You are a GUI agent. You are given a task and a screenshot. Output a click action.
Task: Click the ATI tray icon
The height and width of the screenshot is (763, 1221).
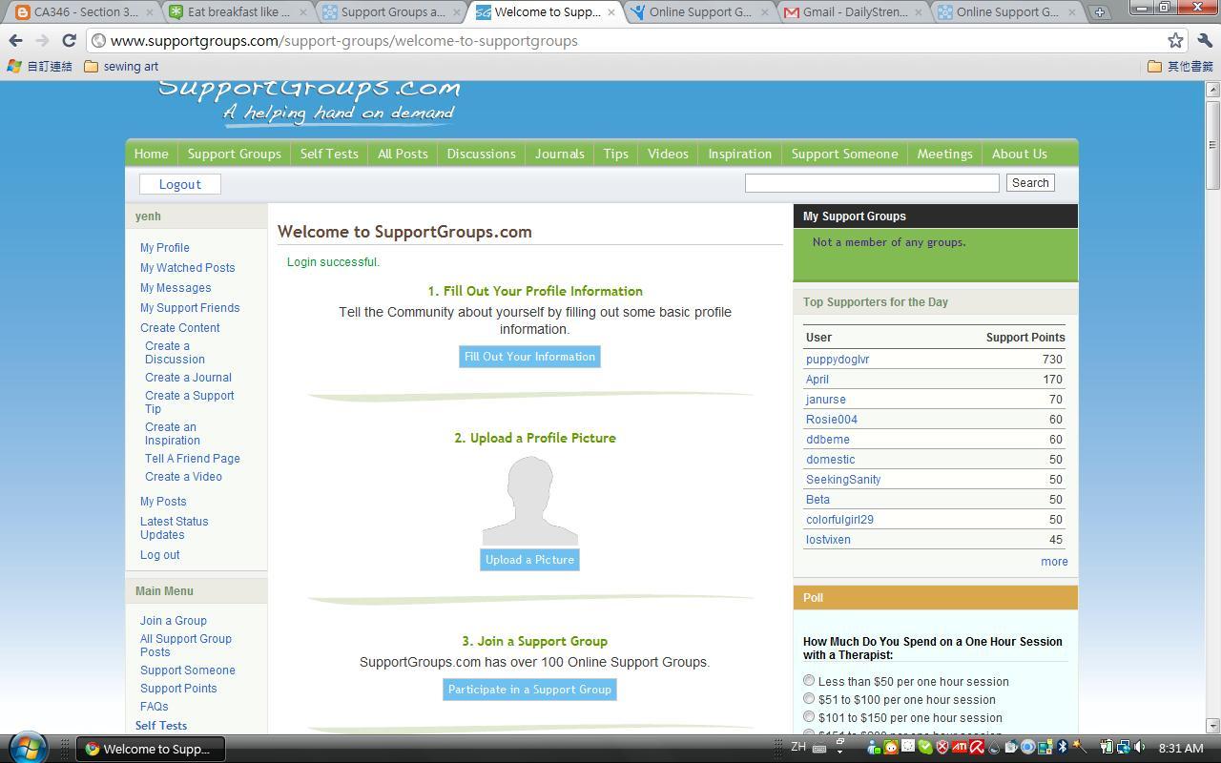960,747
